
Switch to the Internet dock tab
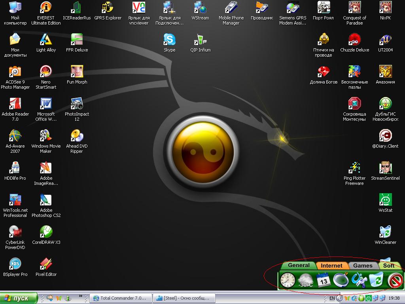(331, 266)
